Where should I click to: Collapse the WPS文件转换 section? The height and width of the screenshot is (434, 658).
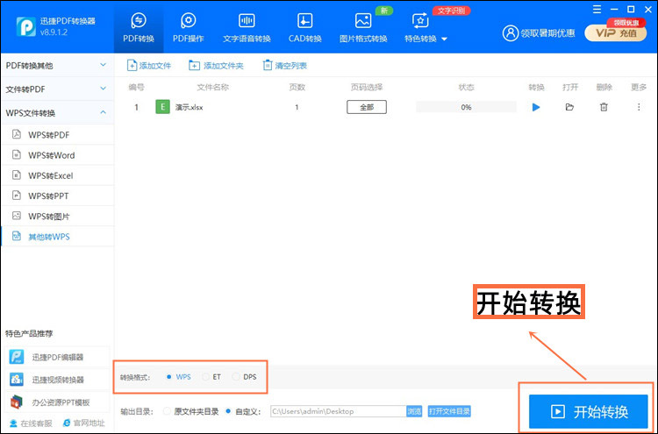point(56,113)
